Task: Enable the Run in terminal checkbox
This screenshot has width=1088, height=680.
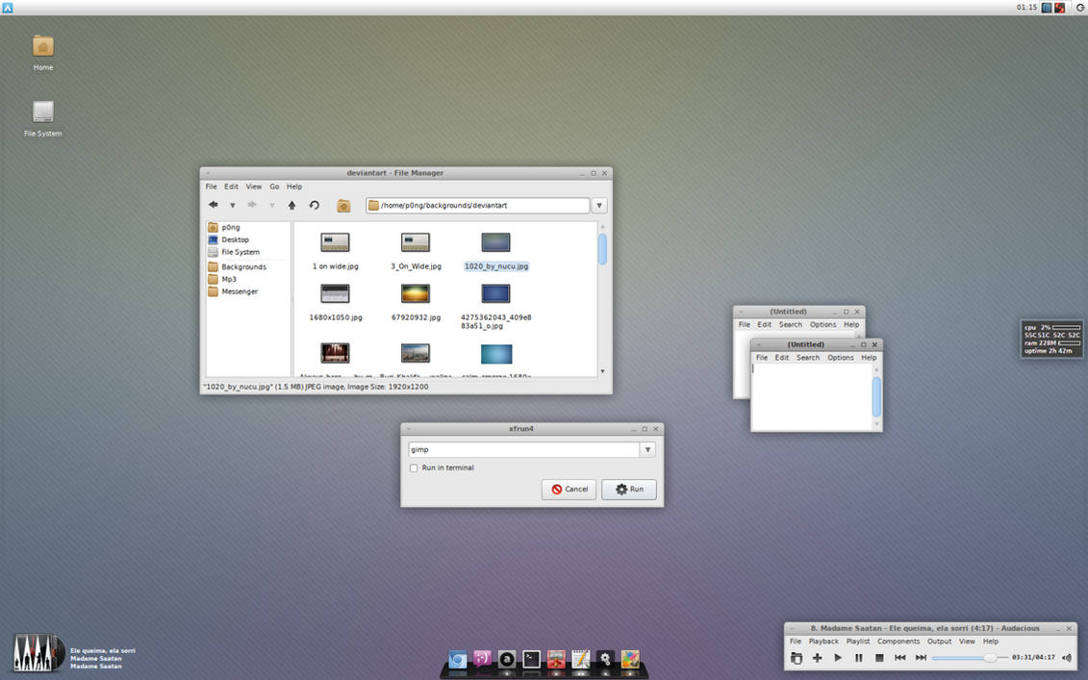Action: tap(414, 468)
